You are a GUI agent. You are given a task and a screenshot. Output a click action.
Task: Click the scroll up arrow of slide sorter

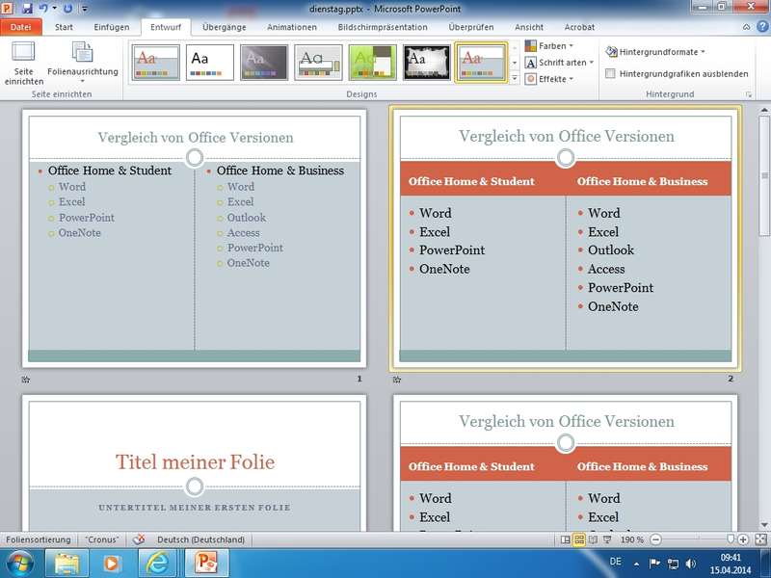763,110
